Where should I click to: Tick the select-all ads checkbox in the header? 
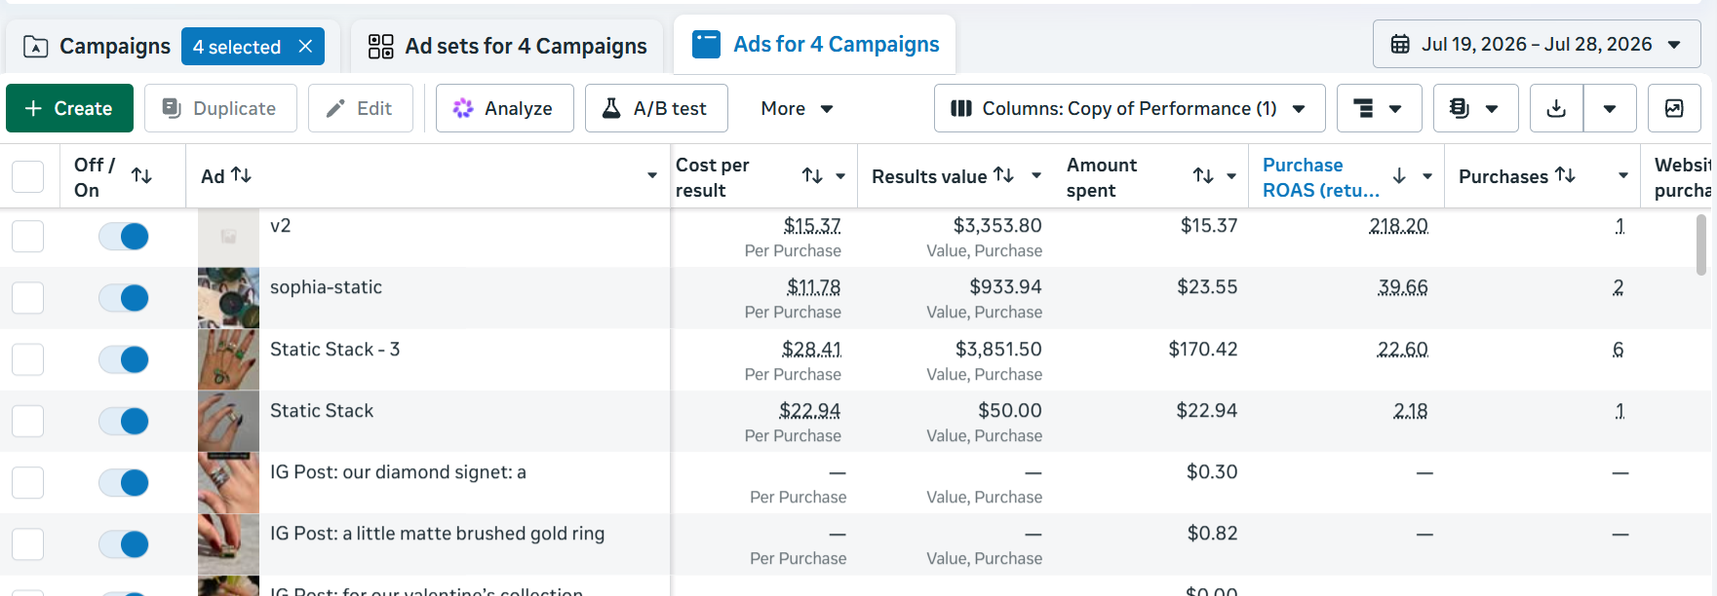click(x=27, y=176)
